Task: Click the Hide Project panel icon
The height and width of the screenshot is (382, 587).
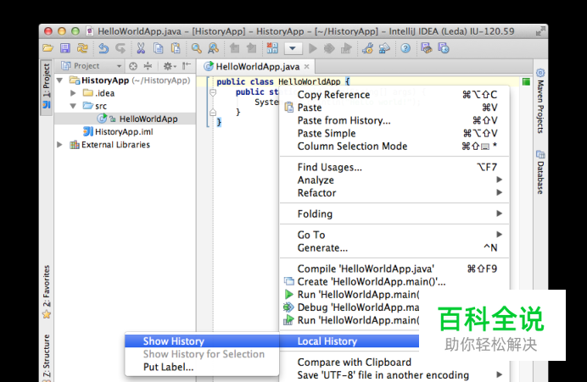Action: [186, 66]
